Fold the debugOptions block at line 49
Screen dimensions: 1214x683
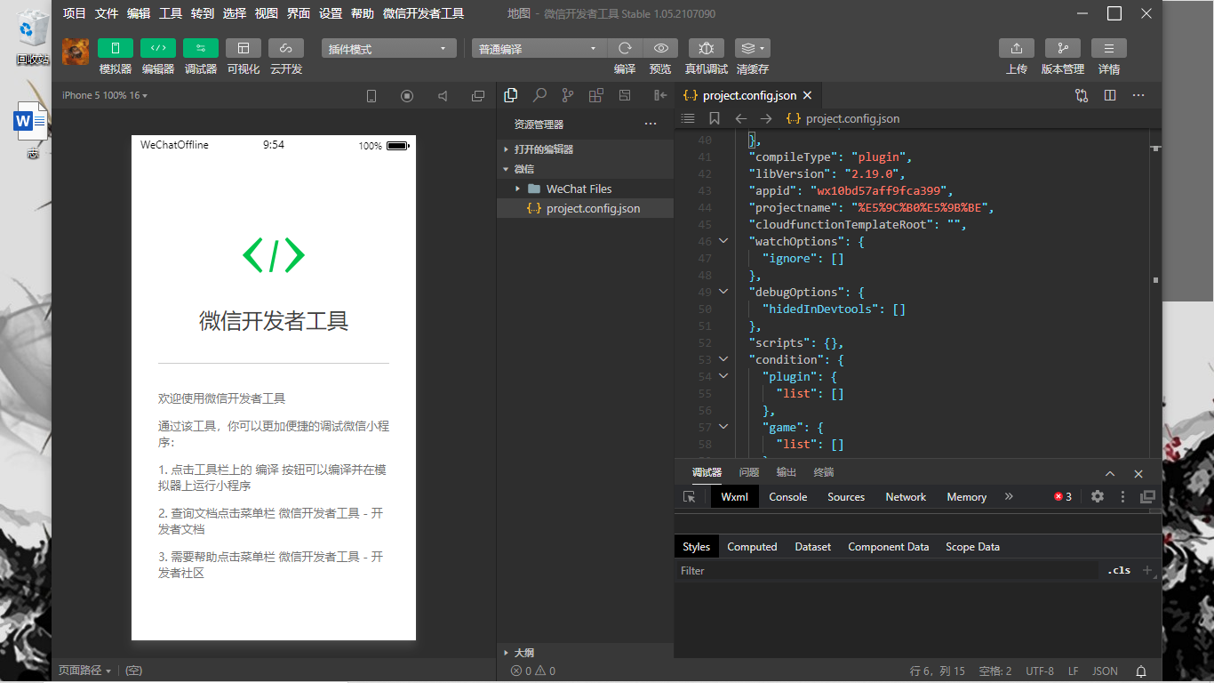(723, 292)
